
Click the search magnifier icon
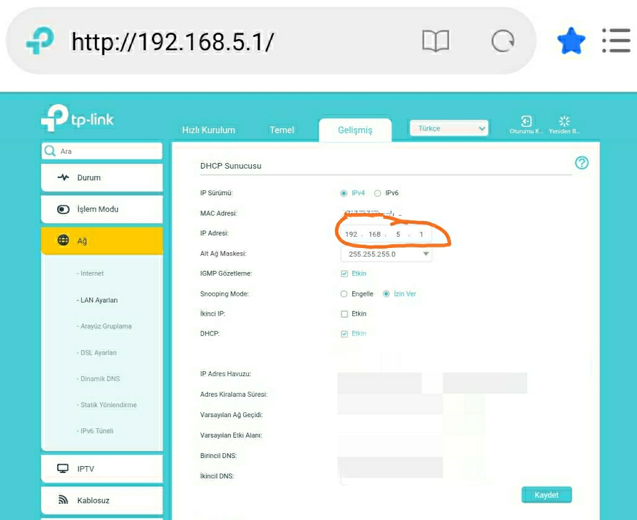(50, 151)
